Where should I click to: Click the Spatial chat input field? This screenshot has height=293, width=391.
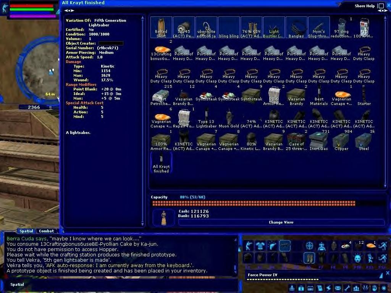click(x=120, y=285)
